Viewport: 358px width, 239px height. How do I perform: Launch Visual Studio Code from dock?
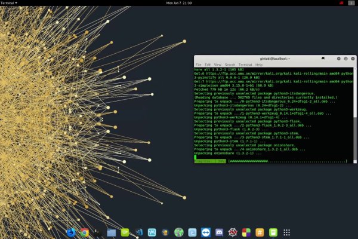click(x=138, y=232)
